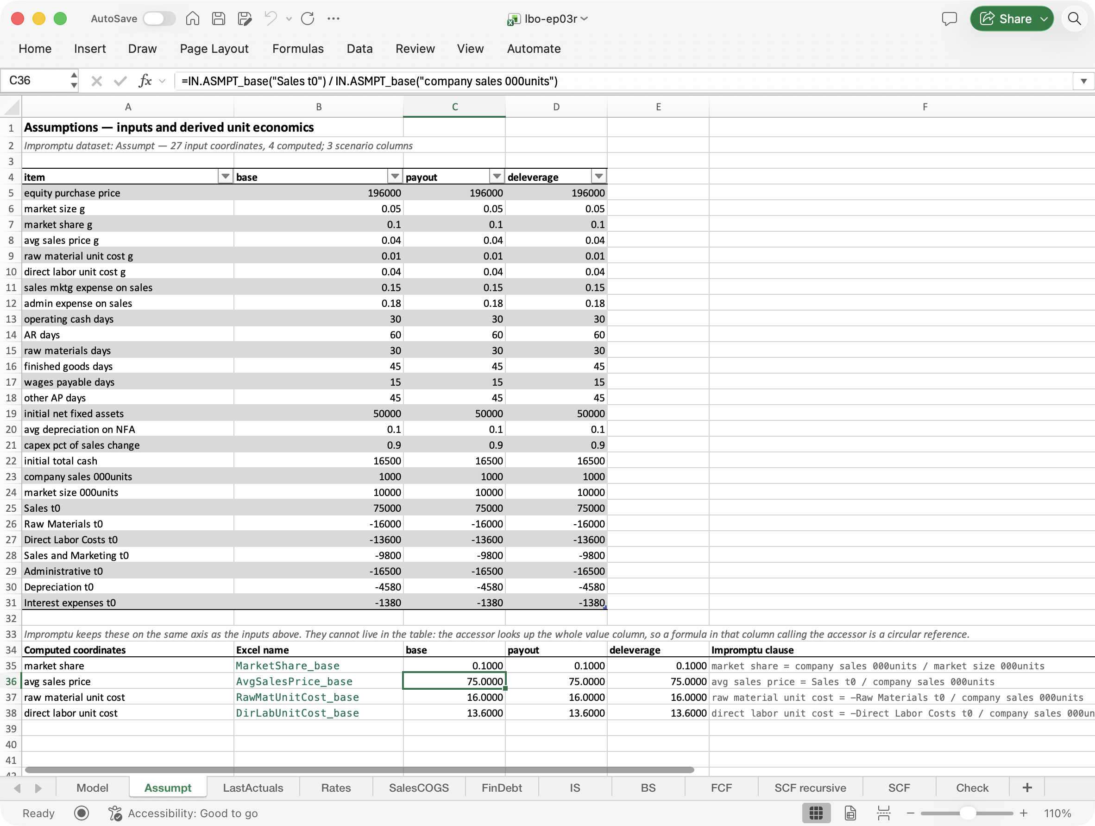Click the zoom in plus button

(1024, 813)
